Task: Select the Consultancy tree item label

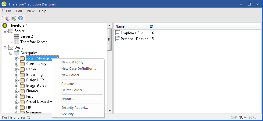Action: point(36,64)
